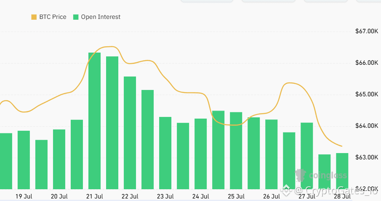
Task: Click the $66.00K axis label
Action: (x=367, y=63)
